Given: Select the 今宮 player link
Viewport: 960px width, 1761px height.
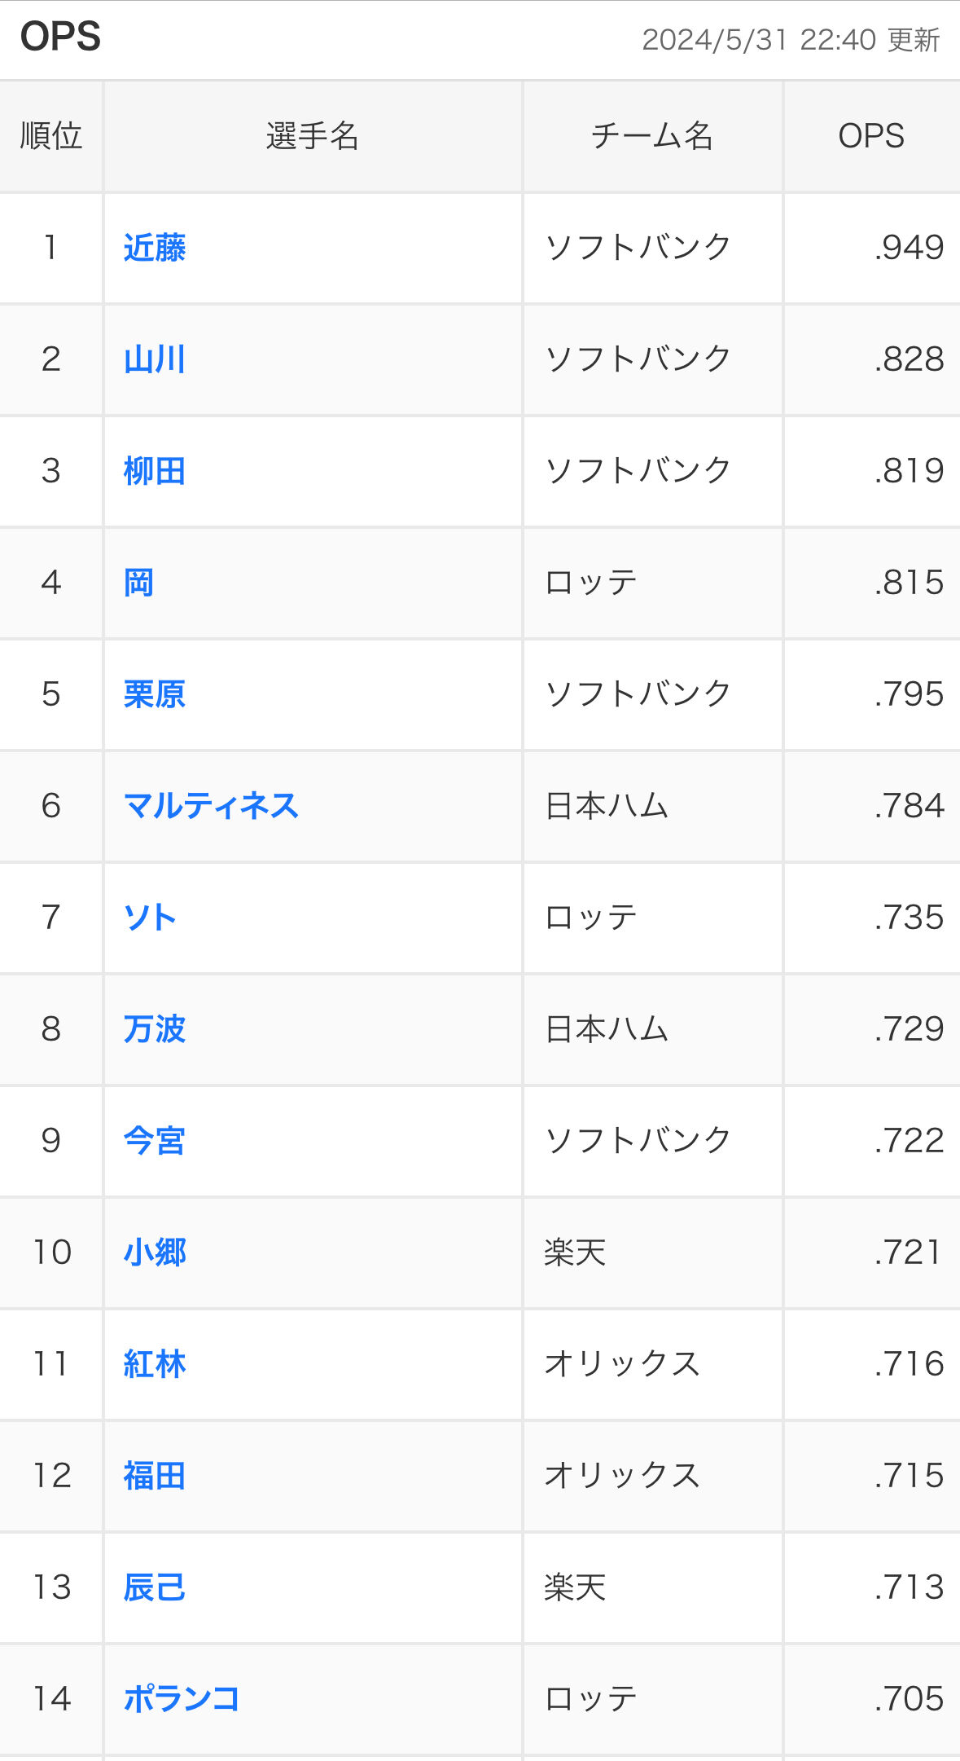Looking at the screenshot, I should click(155, 1141).
